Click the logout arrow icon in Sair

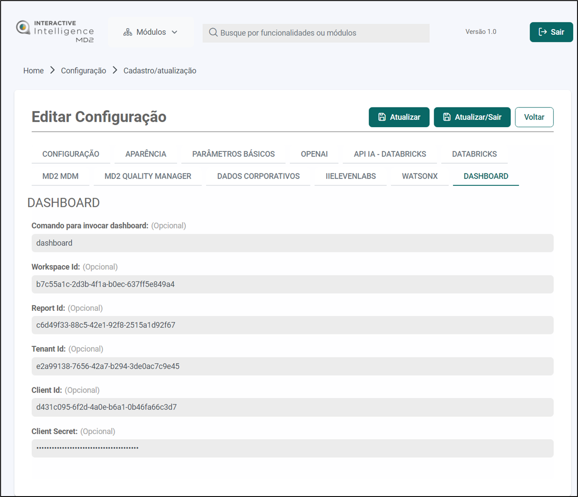click(x=543, y=32)
